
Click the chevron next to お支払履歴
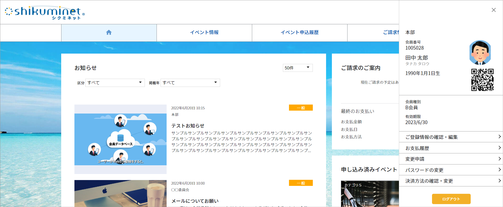pos(499,148)
